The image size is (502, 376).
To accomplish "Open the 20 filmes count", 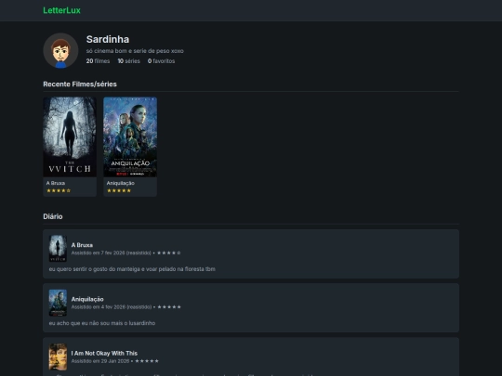I will pos(98,60).
